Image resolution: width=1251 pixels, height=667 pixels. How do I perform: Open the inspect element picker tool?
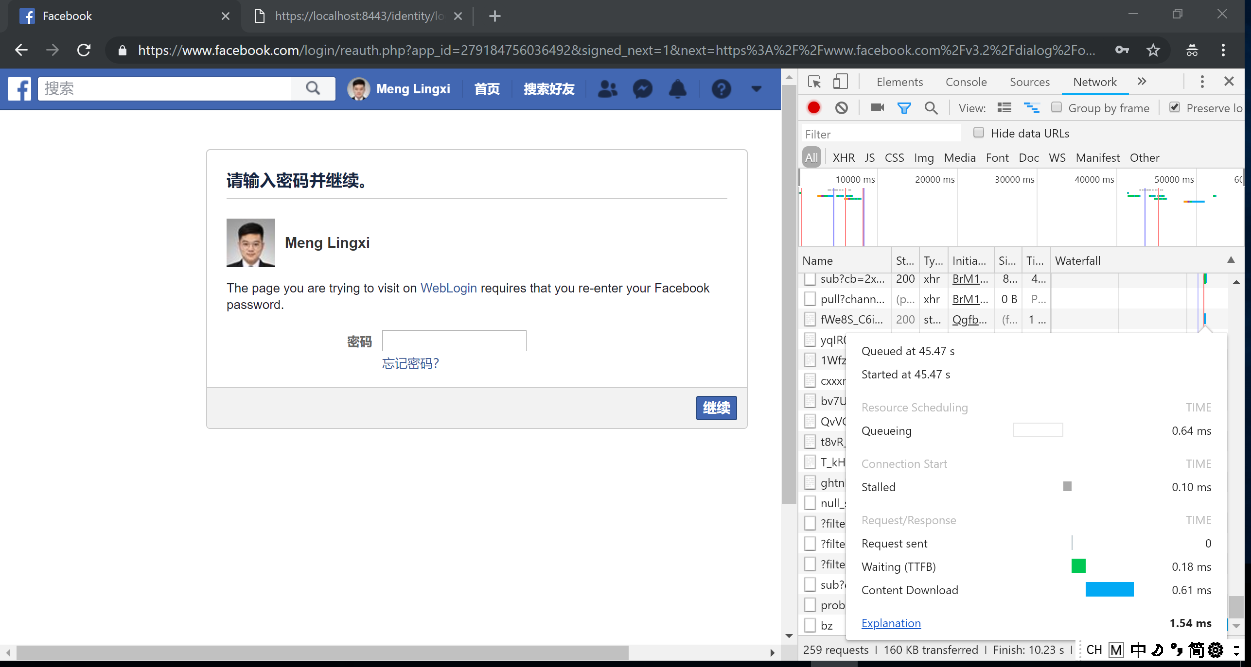tap(814, 82)
